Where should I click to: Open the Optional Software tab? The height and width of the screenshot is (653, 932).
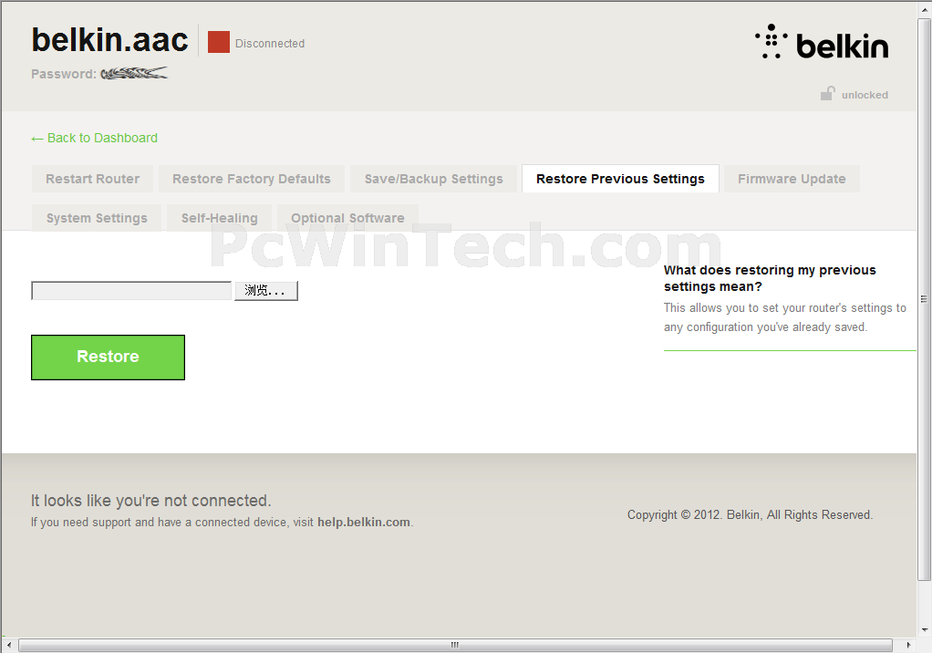tap(347, 218)
